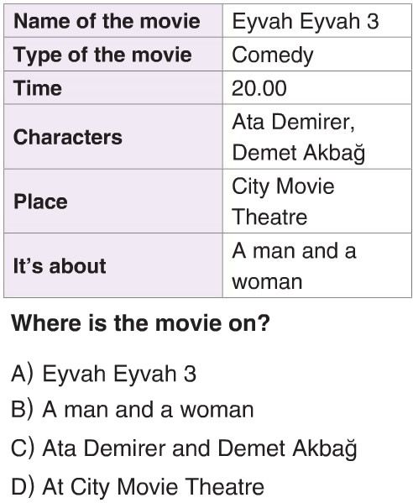Choose option C Ata Demirer and Demet Akbağ
The height and width of the screenshot is (503, 413).
click(x=184, y=448)
